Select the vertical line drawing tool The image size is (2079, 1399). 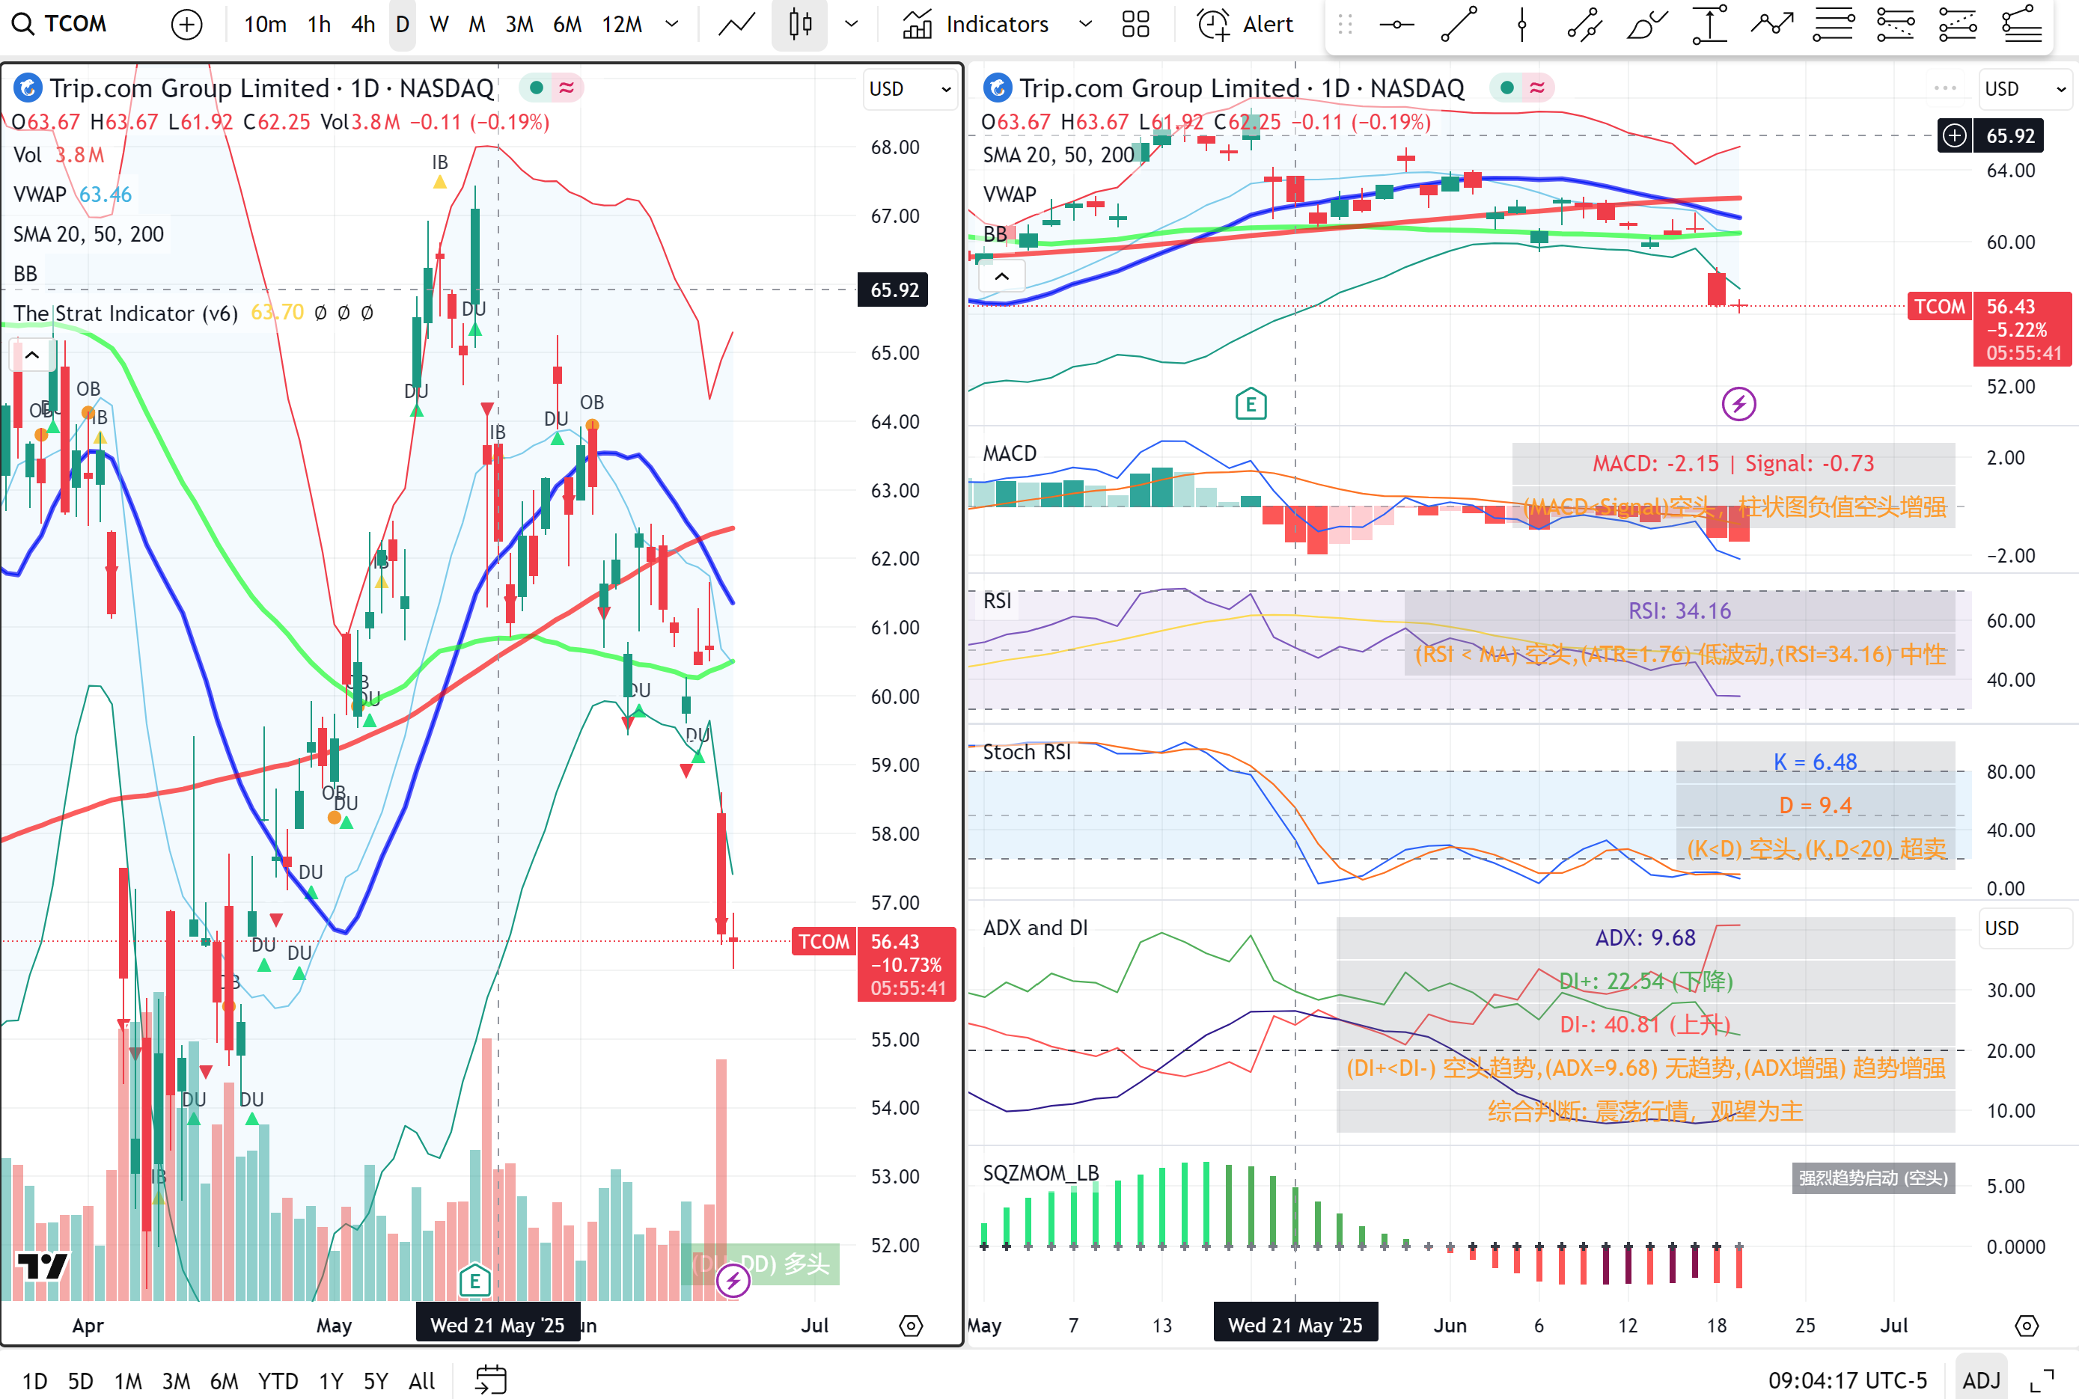[x=1521, y=24]
